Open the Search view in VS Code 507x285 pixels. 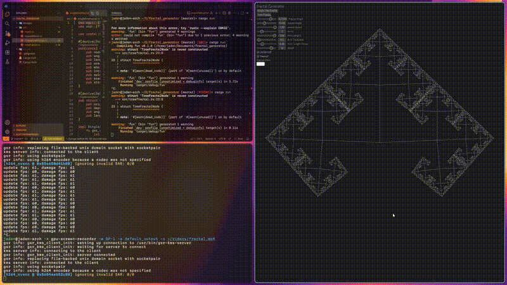point(7,23)
